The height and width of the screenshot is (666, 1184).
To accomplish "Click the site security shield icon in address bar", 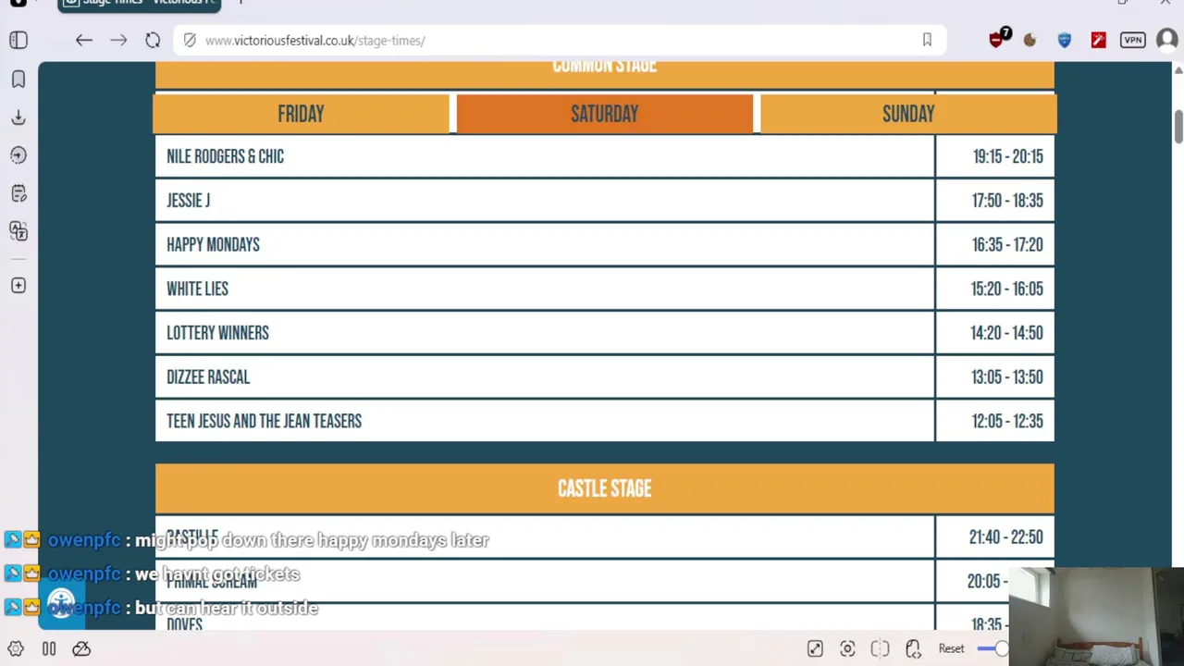I will (190, 40).
